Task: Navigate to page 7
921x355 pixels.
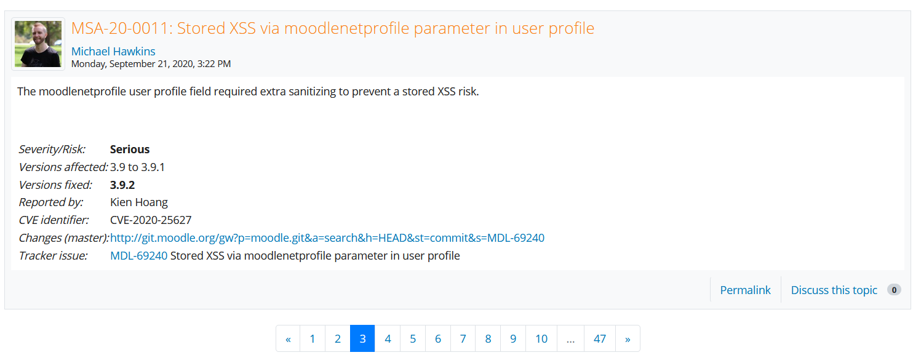Action: click(x=463, y=338)
